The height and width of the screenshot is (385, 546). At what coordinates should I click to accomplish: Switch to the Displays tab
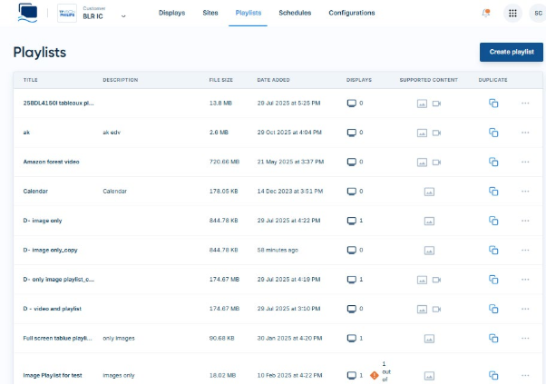(172, 13)
